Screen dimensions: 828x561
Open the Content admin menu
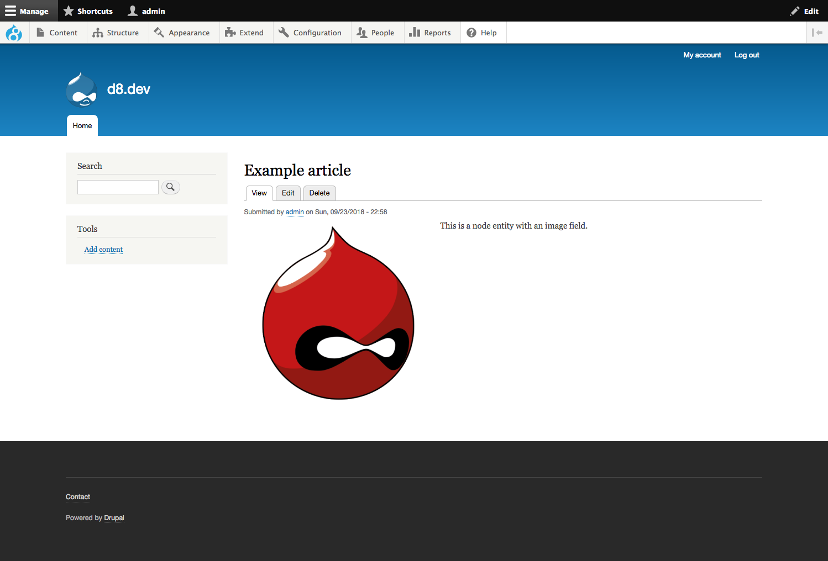point(57,33)
